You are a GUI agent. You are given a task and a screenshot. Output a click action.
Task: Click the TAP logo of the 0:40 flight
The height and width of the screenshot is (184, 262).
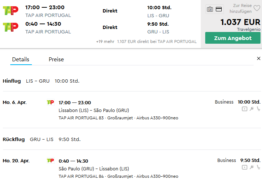click(x=11, y=27)
